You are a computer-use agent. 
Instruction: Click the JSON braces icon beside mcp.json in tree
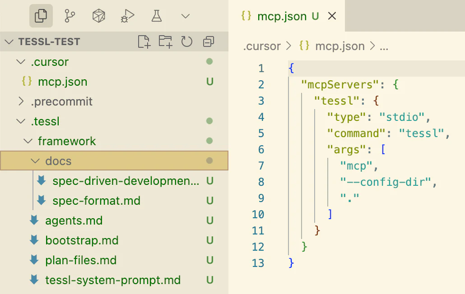[x=27, y=81]
